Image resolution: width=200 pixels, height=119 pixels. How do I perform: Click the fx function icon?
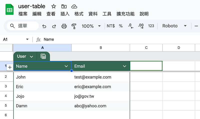click(x=38, y=40)
